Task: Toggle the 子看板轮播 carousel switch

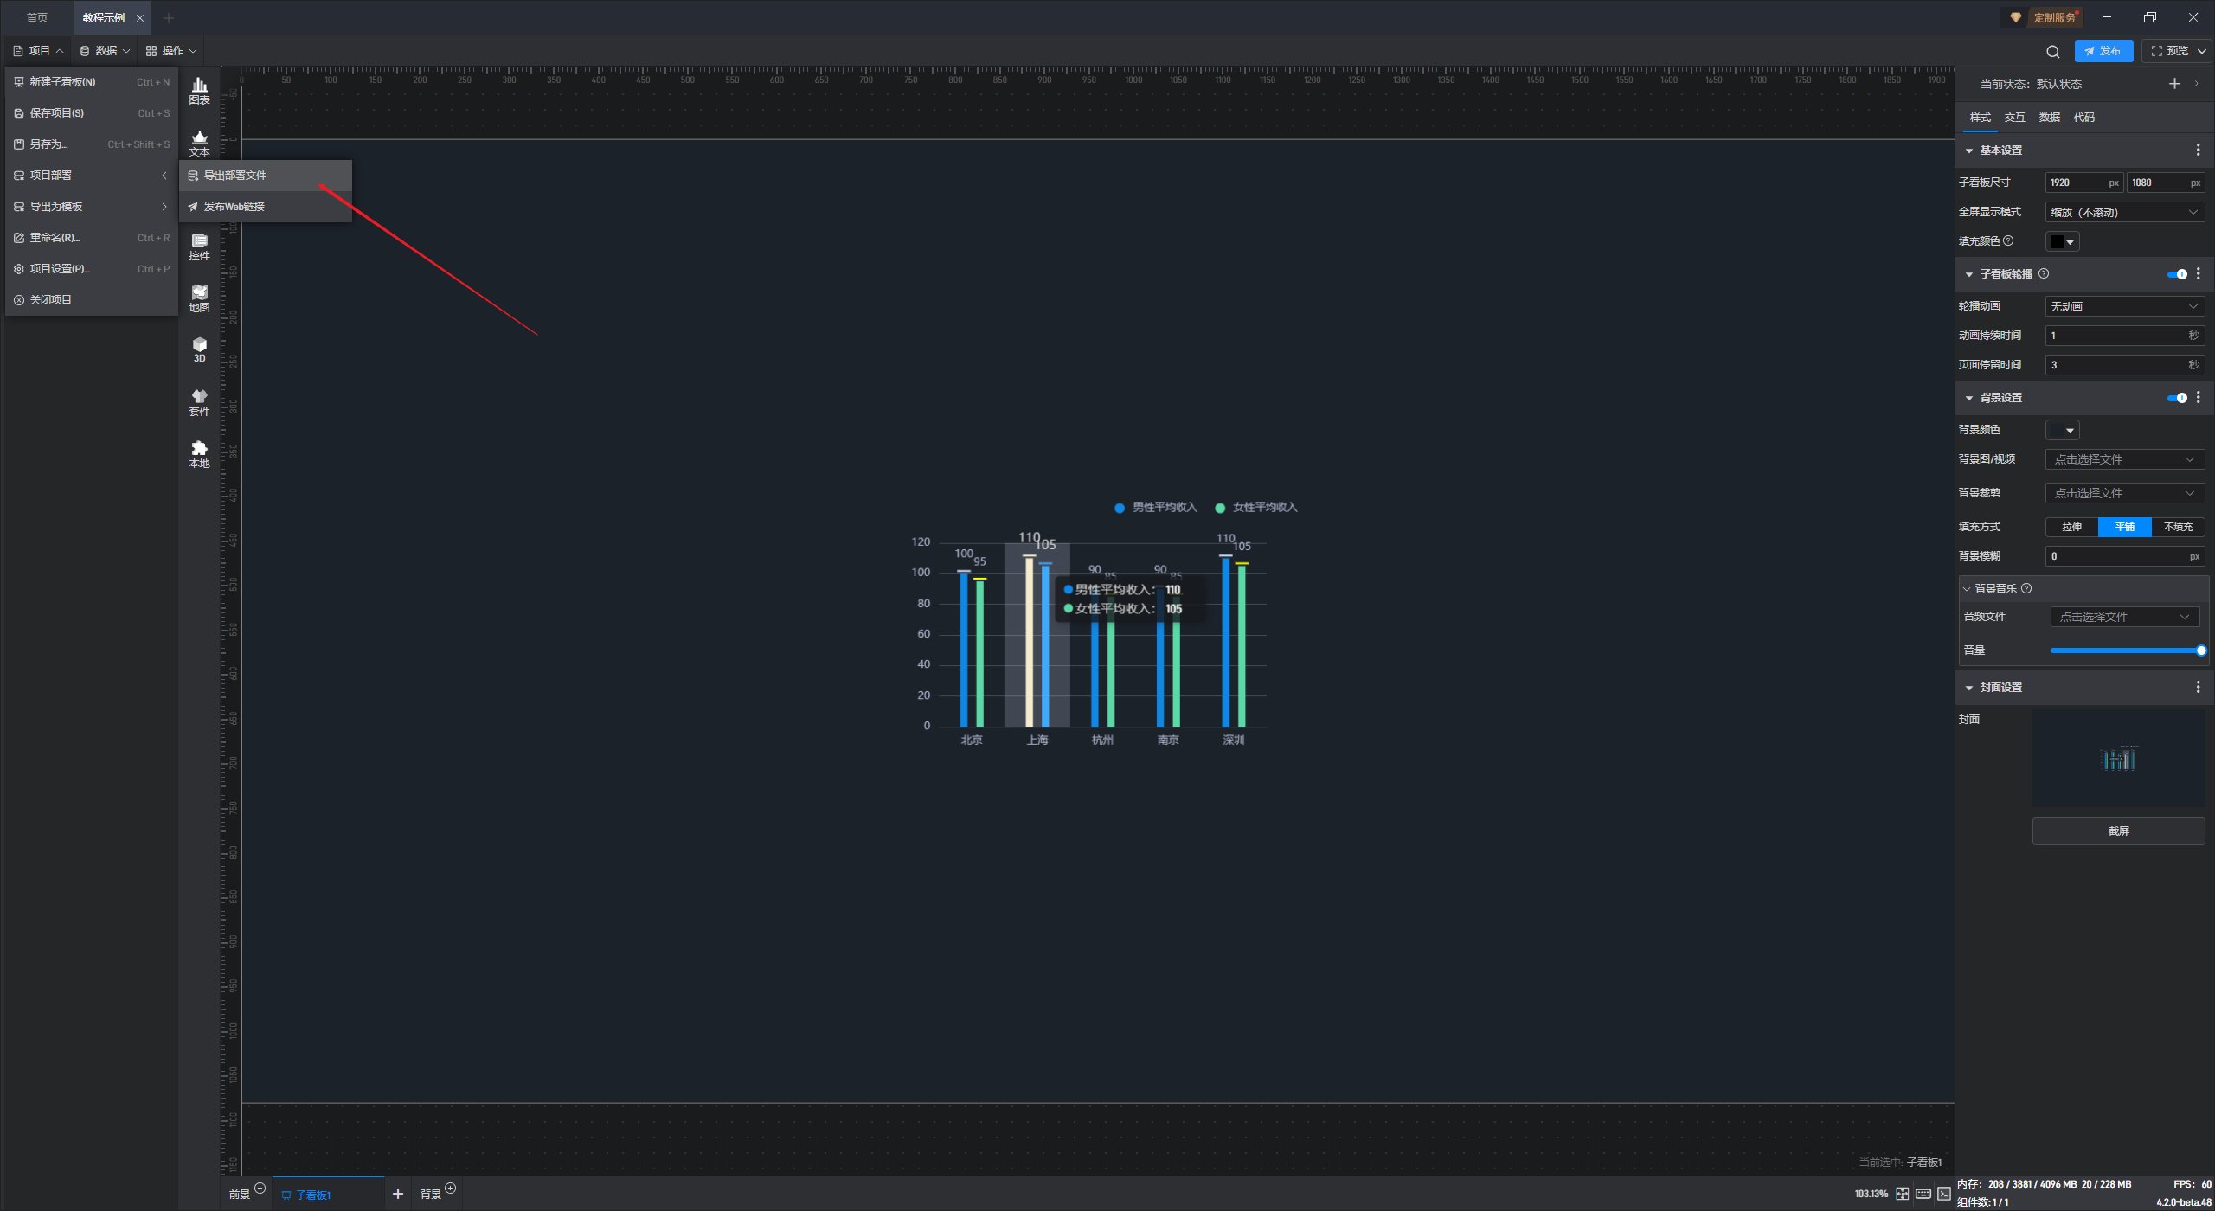Action: coord(2177,274)
